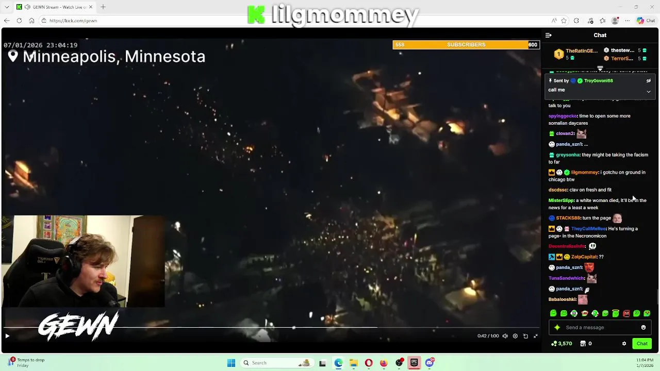660x371 pixels.
Task: Seek on the video progress bar
Action: coord(272,327)
